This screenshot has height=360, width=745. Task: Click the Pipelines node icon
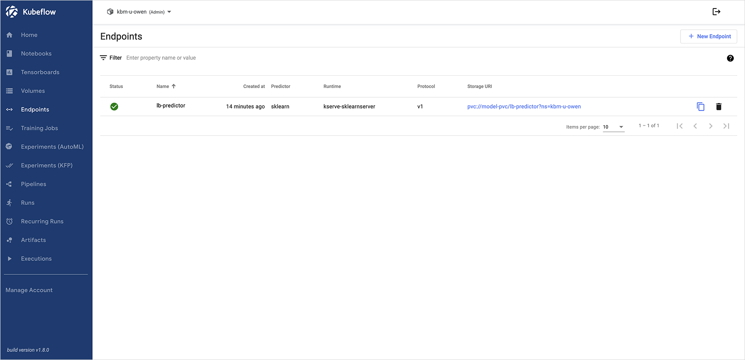(x=9, y=184)
